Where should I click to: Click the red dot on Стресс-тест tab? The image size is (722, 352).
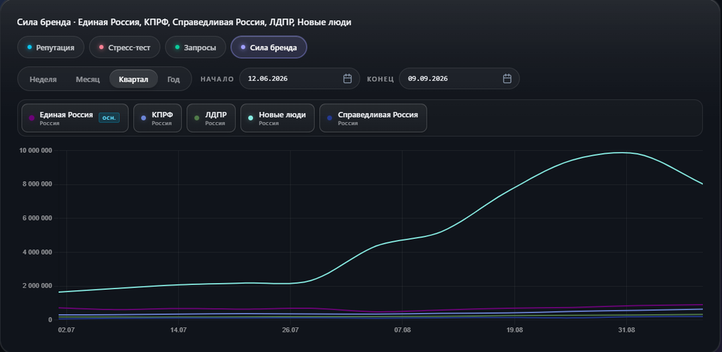point(102,47)
